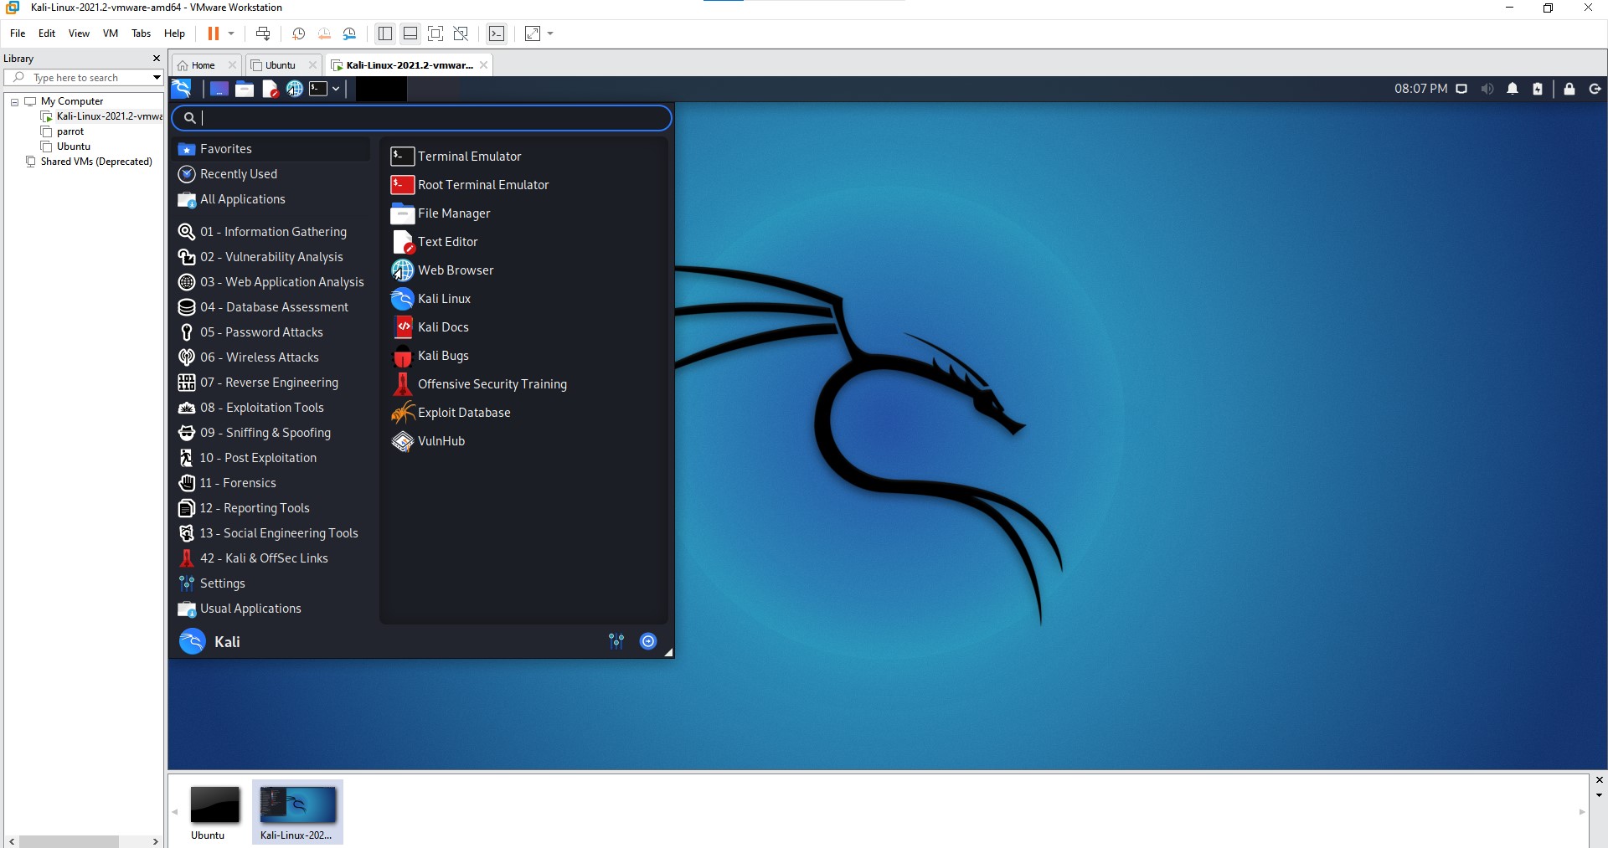Select Favorites category in Kali menu
Image resolution: width=1608 pixels, height=848 pixels.
point(271,149)
